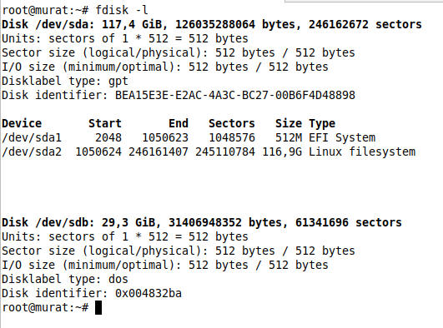Click the 'Disklabel type: dos' line
The height and width of the screenshot is (328, 443).
(65, 279)
